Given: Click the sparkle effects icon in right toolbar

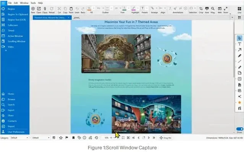Looking at the screenshot, I should pos(239,97).
